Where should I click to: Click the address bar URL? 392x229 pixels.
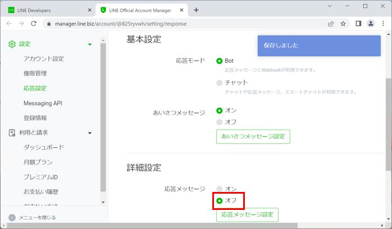121,24
